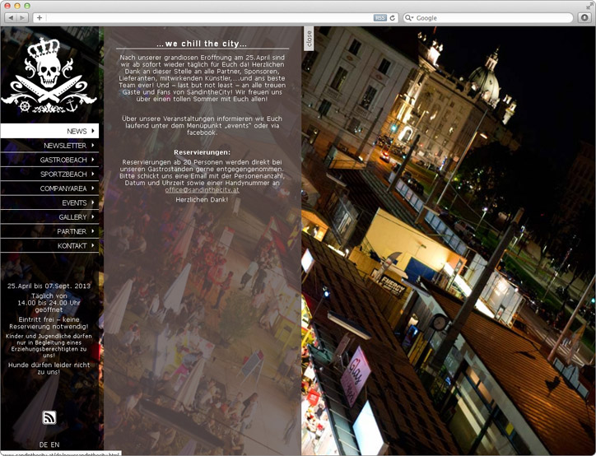Open the skull and crown site logo
596x456 pixels.
(x=49, y=75)
